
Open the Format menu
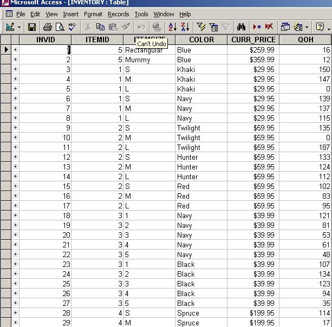pos(93,14)
